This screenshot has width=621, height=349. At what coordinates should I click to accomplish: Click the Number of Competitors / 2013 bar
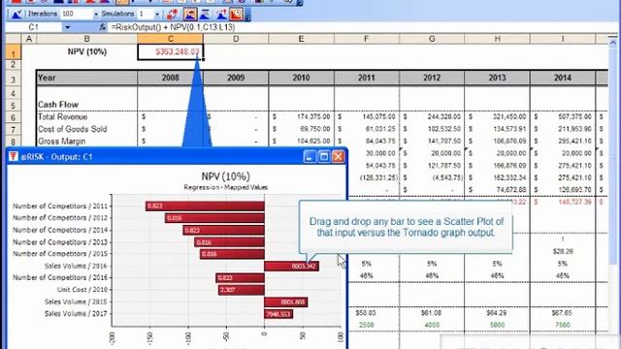tap(229, 242)
